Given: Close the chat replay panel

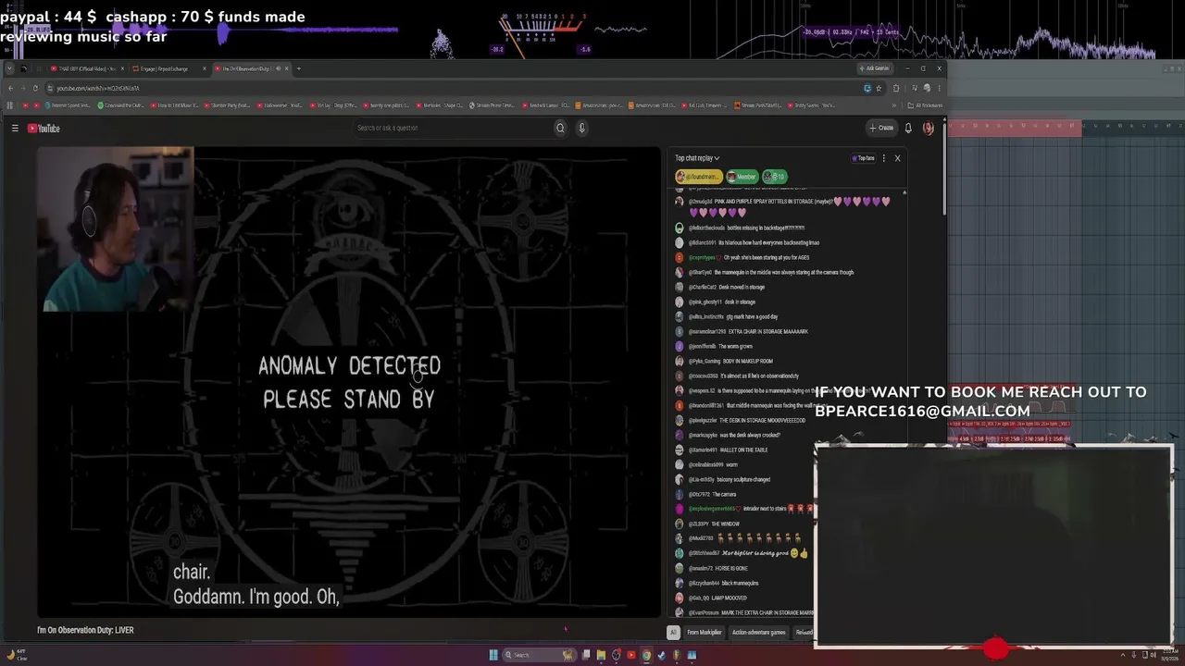Looking at the screenshot, I should [x=897, y=158].
